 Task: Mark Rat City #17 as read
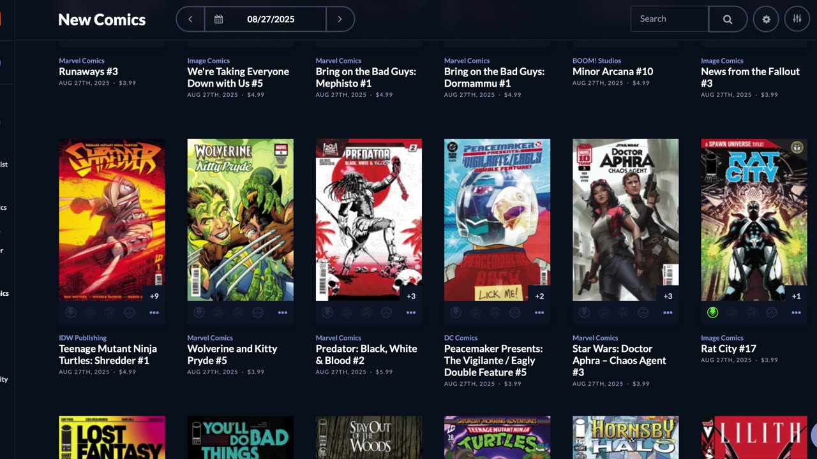(752, 312)
